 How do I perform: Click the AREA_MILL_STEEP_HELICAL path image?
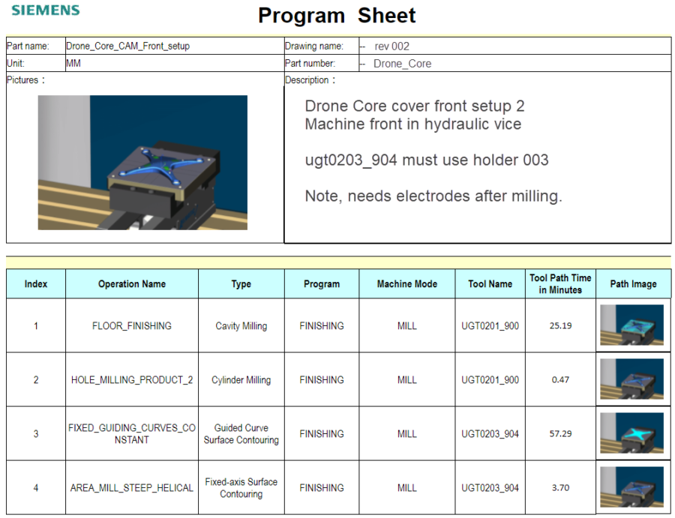633,487
